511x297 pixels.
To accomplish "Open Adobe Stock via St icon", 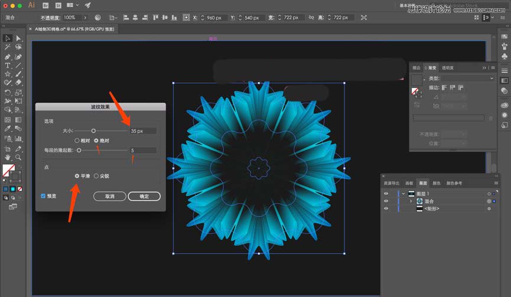I will [58, 5].
